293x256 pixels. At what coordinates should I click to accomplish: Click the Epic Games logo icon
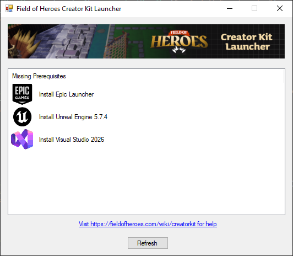pyautogui.click(x=22, y=94)
